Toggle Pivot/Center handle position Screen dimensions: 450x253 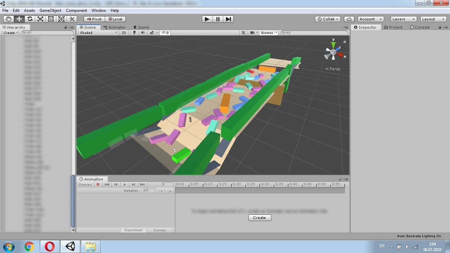pos(94,19)
